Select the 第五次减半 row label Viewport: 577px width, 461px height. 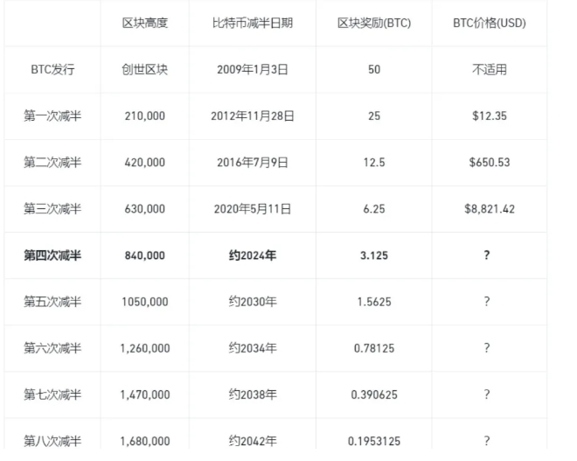(52, 302)
